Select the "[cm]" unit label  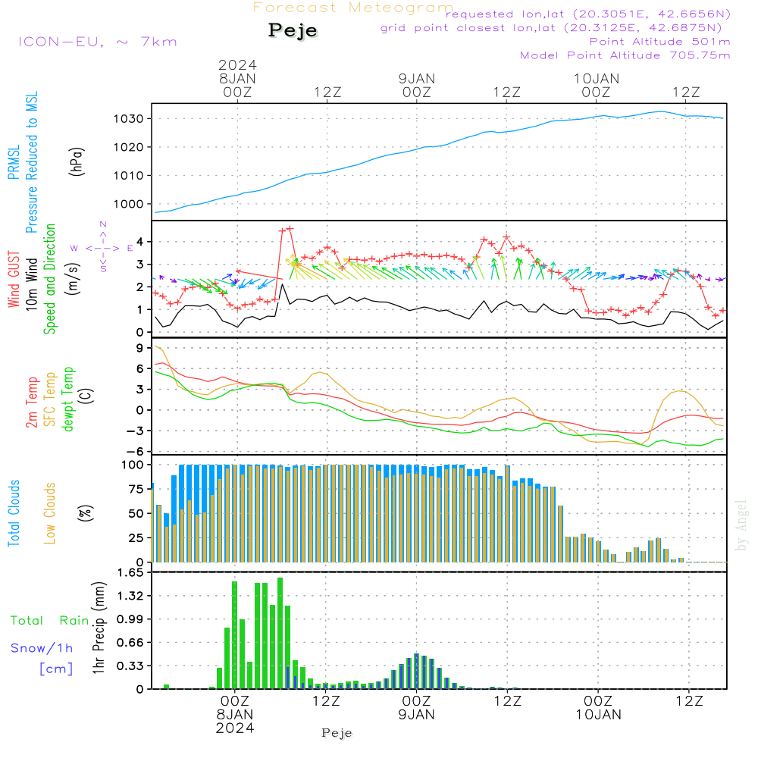[56, 669]
